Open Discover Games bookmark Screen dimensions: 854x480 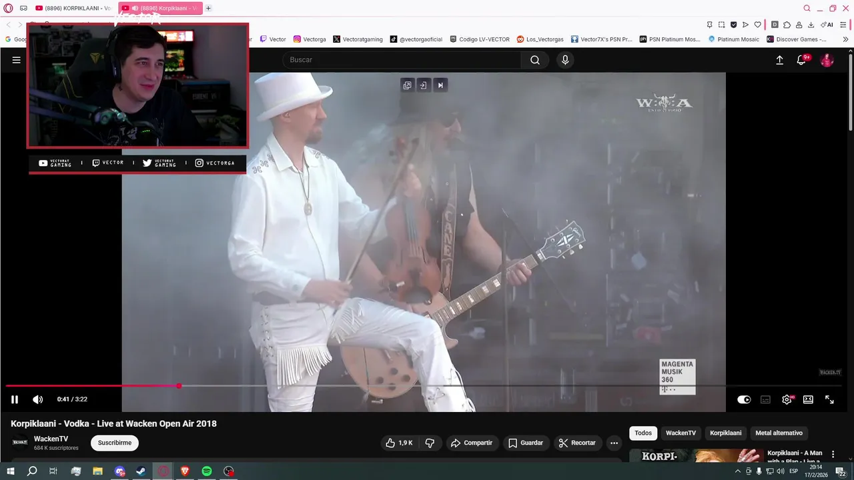click(x=797, y=39)
